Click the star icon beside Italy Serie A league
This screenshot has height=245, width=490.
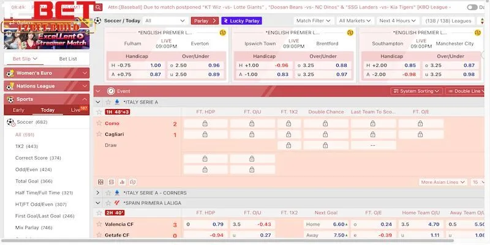[108, 102]
